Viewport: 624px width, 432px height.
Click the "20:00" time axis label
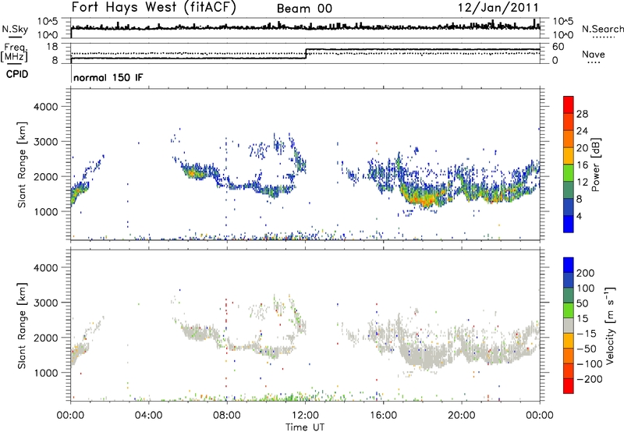click(x=462, y=416)
